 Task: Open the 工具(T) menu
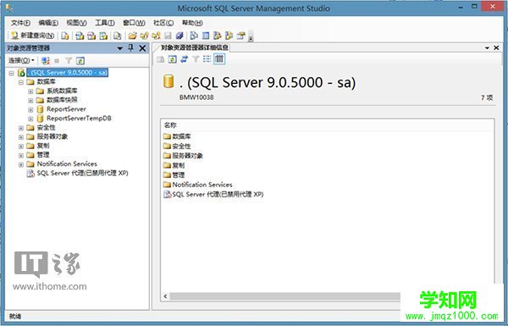coord(105,23)
